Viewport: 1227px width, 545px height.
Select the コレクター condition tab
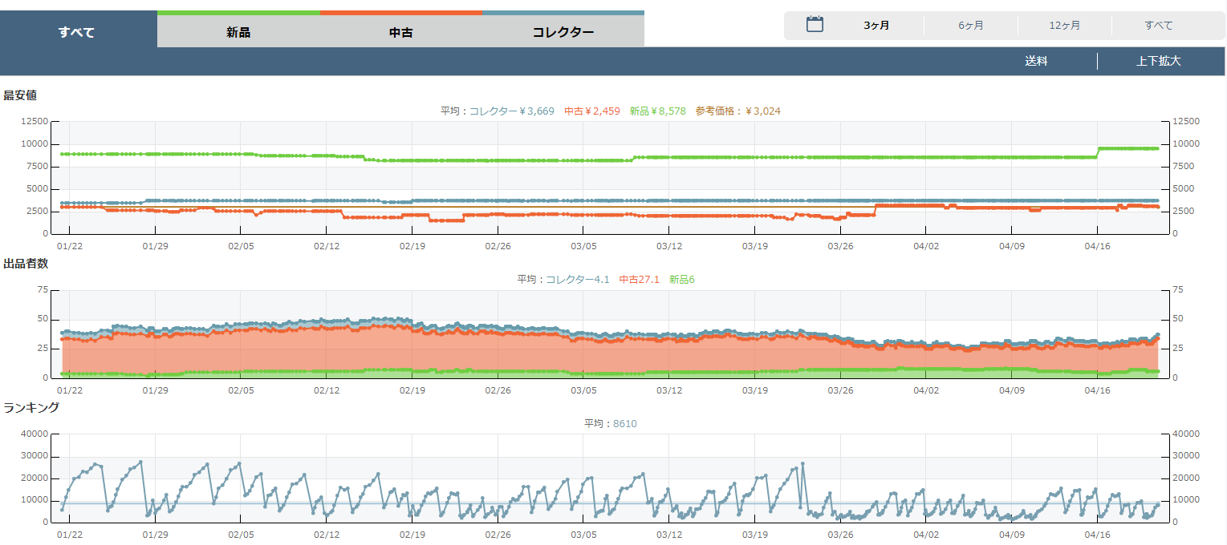563,33
